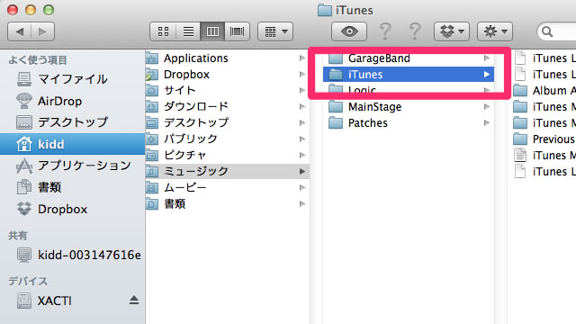Screen dimensions: 576x324
Task: Click the GarageBand folder icon
Action: point(336,58)
